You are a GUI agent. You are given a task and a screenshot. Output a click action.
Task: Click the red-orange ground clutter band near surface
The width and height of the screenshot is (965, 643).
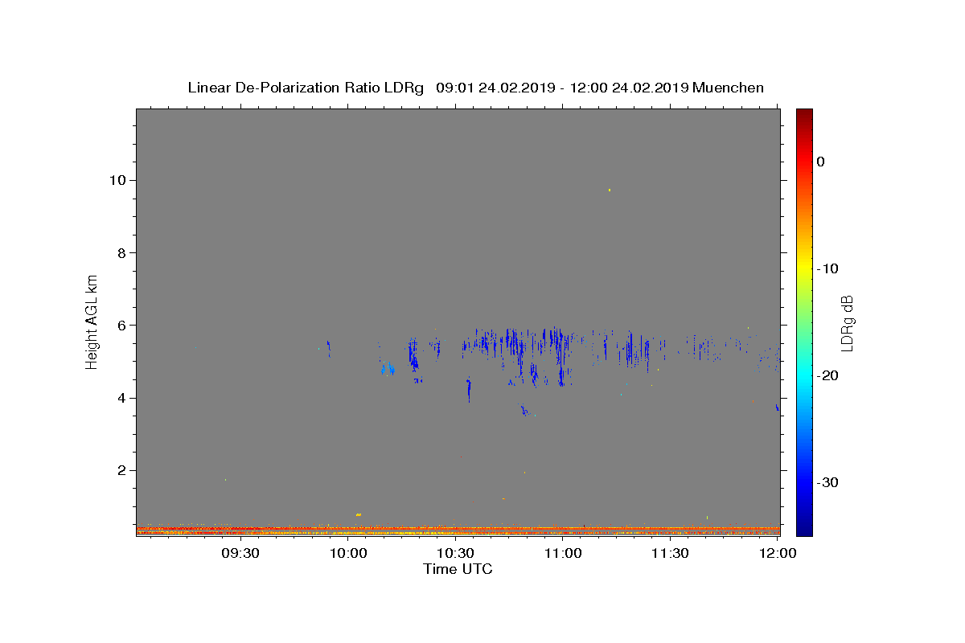(x=458, y=530)
